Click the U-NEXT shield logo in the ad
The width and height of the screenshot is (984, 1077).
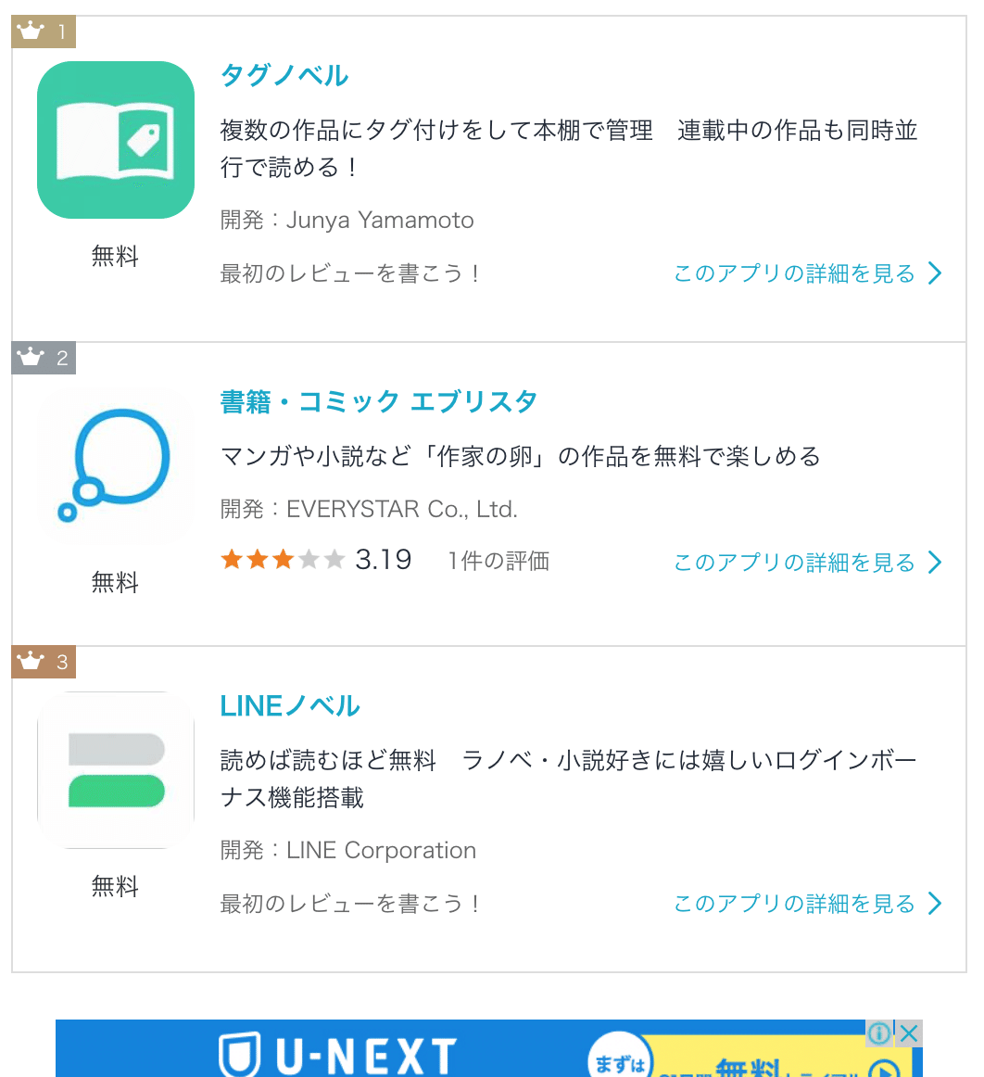click(x=240, y=1055)
